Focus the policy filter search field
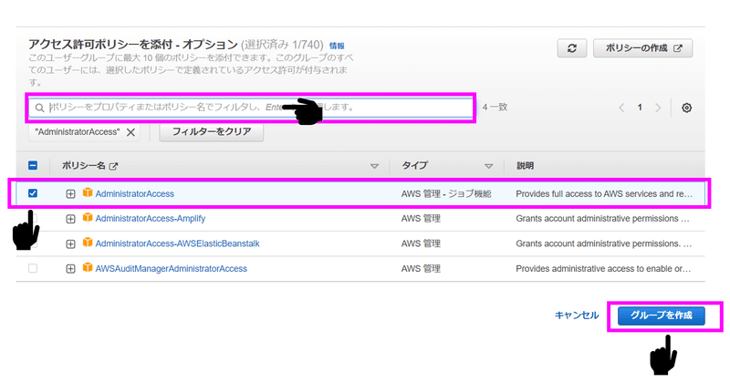730x383 pixels. (x=251, y=108)
